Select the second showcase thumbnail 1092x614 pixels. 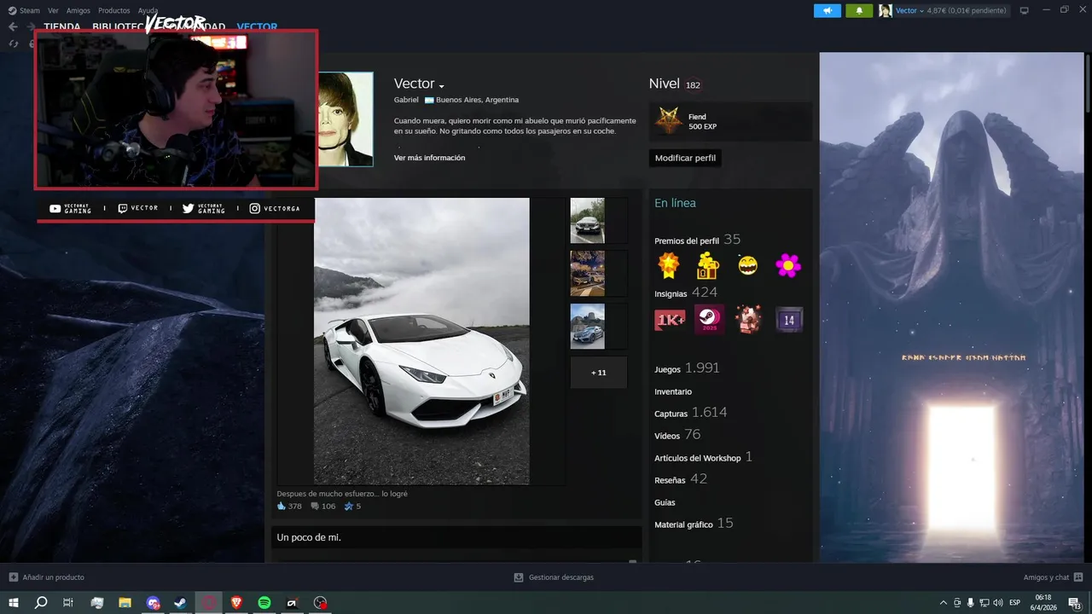tap(587, 273)
